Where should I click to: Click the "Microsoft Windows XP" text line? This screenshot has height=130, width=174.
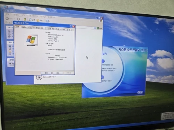tap(56, 35)
